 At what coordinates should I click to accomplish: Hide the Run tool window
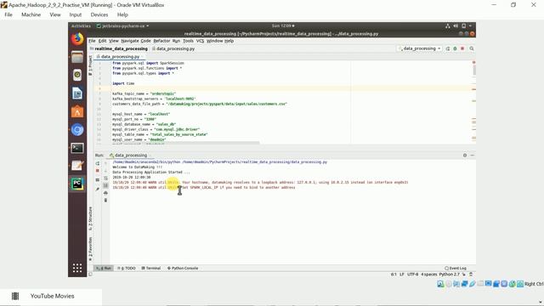click(473, 155)
